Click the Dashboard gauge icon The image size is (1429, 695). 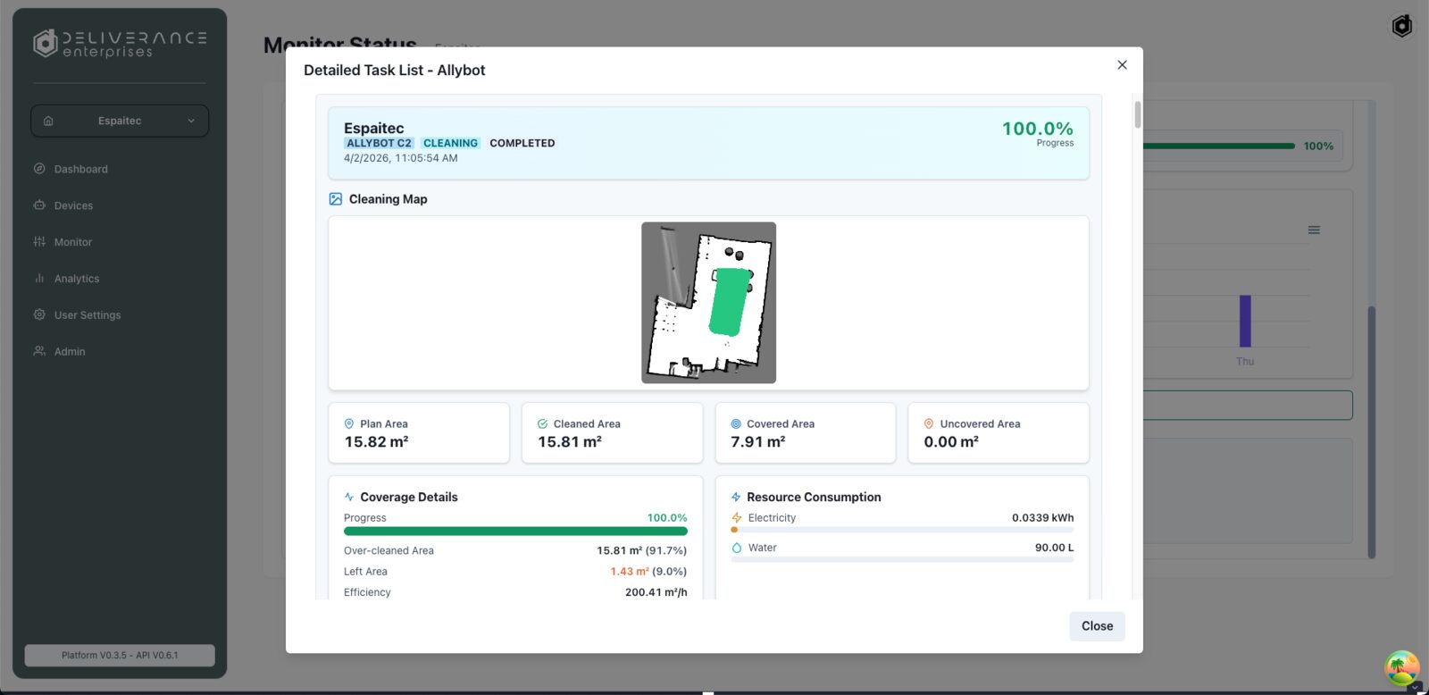(39, 169)
